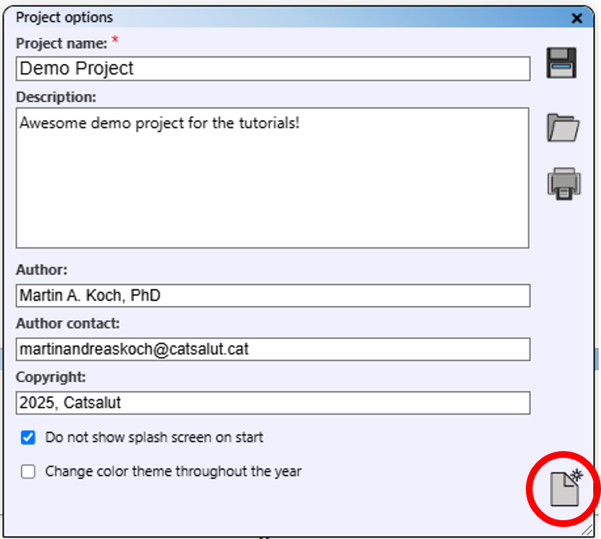
Task: Click the Author contact email field
Action: point(272,349)
